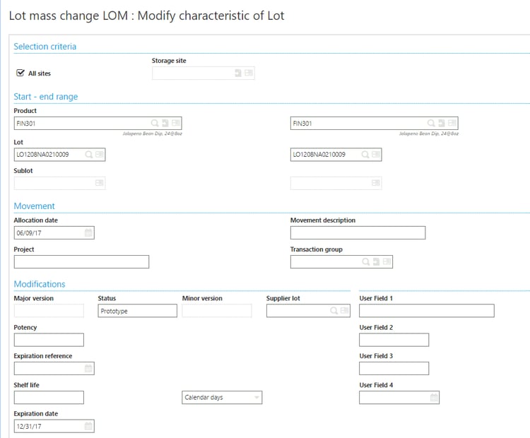Click the Supplier lot input field
The image size is (530, 438).
[308, 311]
